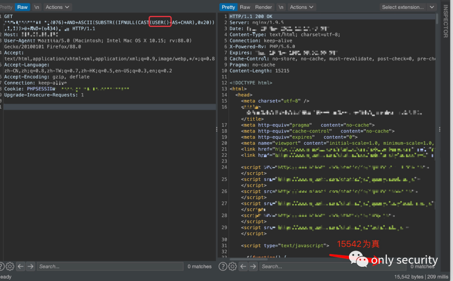Click the script type text/javascript line
This screenshot has width=453, height=281.
[285, 245]
